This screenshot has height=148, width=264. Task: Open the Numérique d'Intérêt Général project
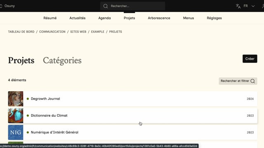[x=54, y=132]
